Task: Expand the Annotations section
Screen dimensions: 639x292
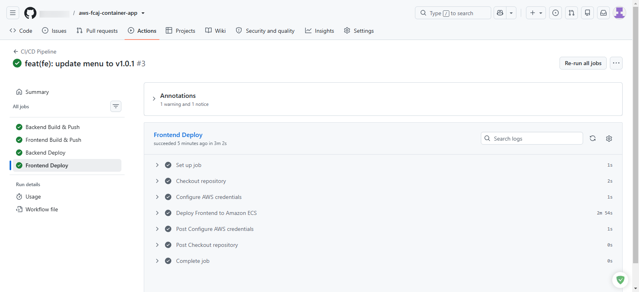Action: 154,99
